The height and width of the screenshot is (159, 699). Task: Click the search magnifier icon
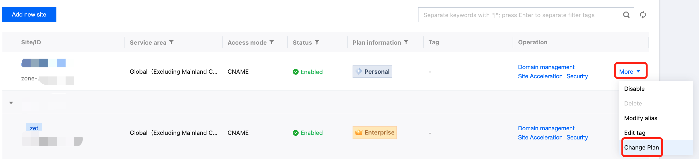pos(626,15)
